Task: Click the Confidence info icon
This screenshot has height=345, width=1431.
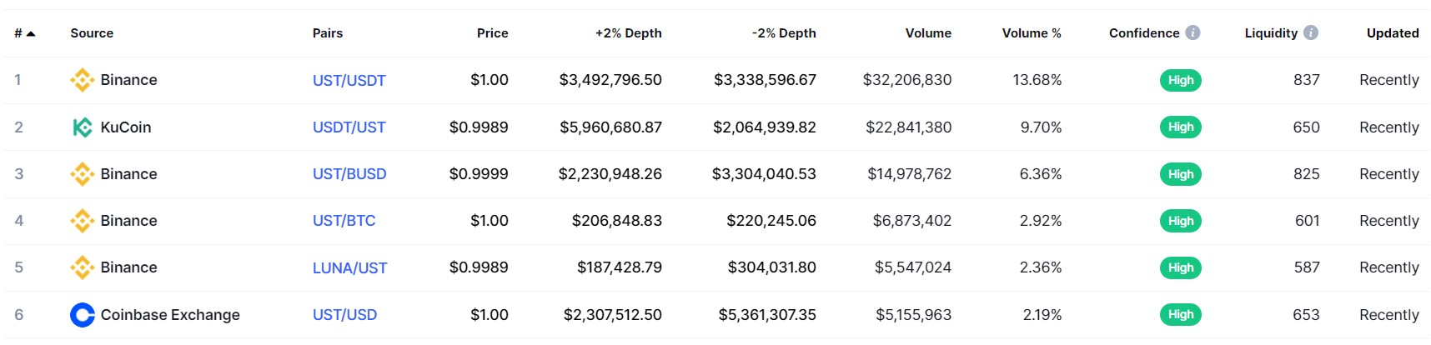Action: coord(1192,32)
